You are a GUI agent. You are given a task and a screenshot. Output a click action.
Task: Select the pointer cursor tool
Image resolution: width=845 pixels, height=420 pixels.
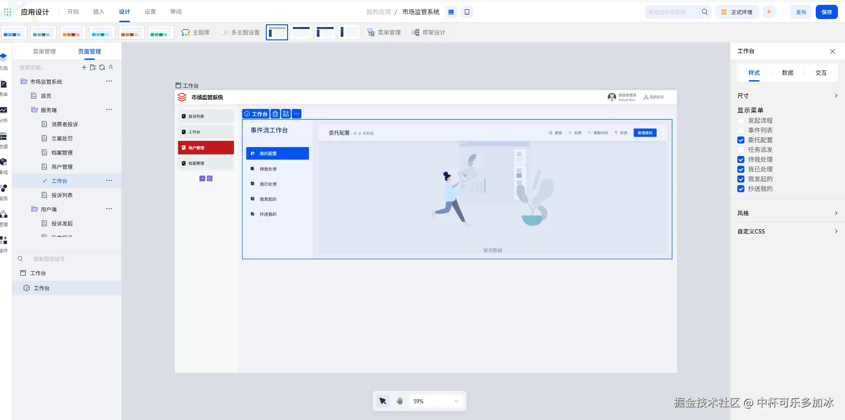pos(383,401)
